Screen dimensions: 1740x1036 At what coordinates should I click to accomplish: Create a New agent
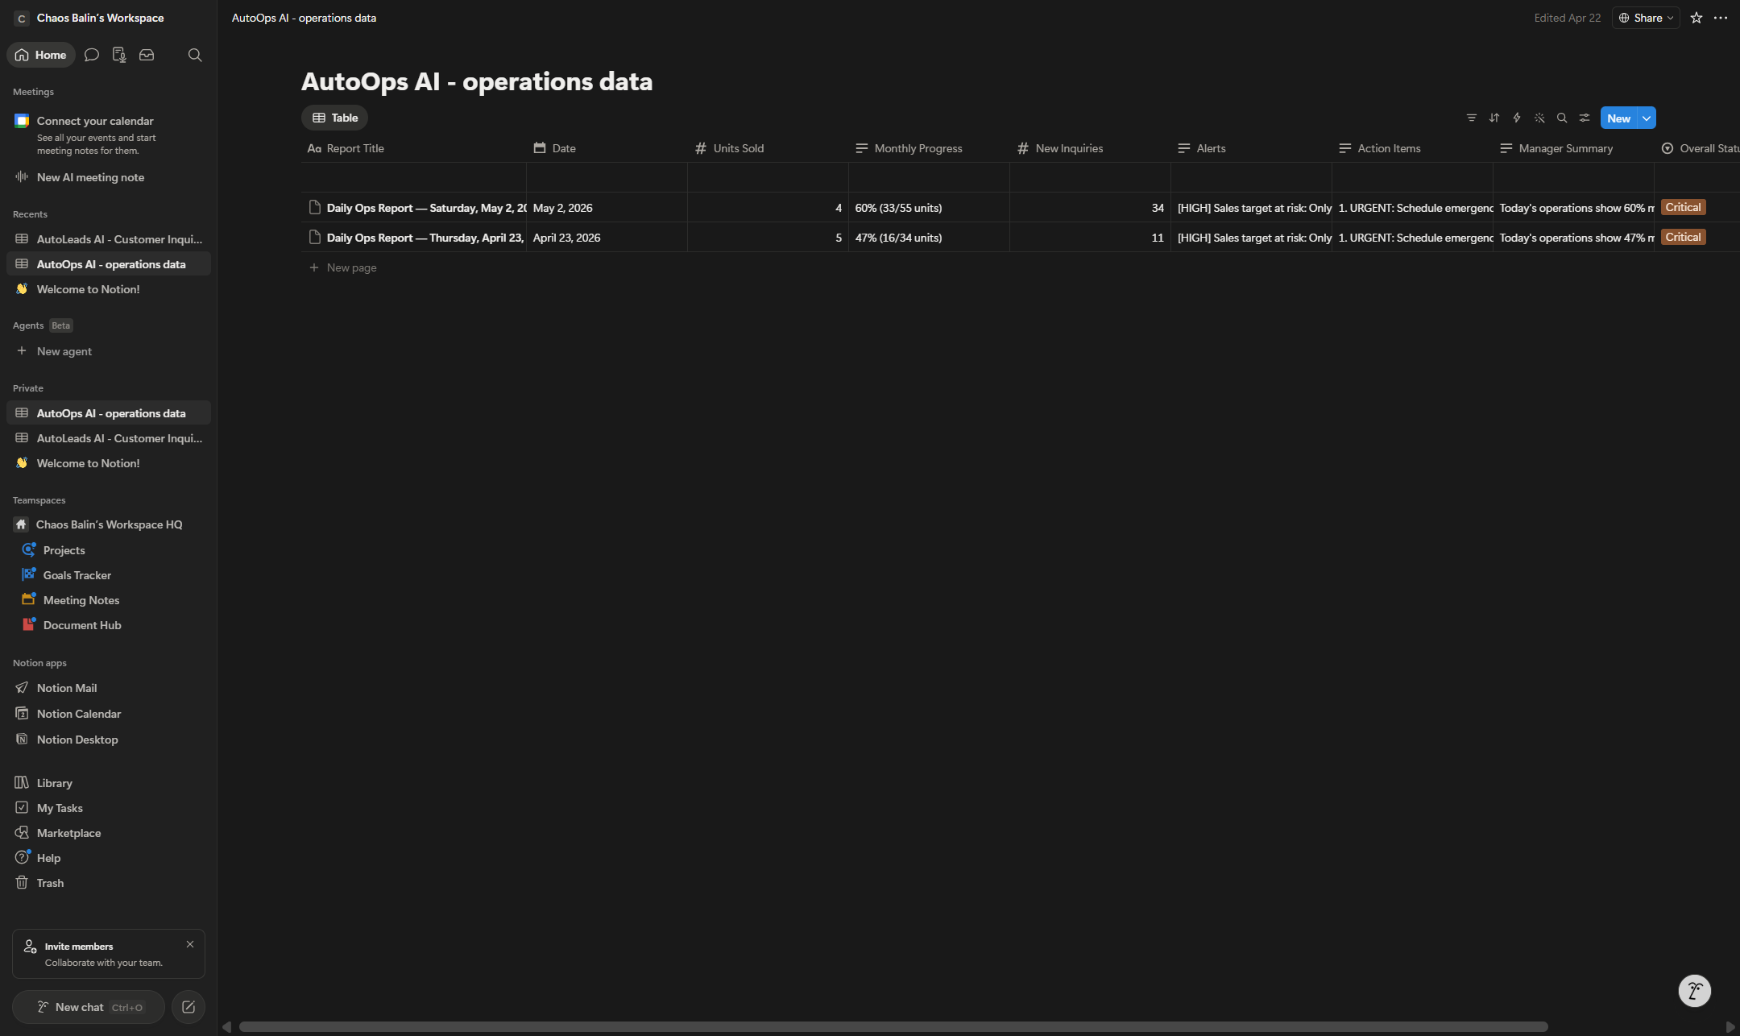109,351
